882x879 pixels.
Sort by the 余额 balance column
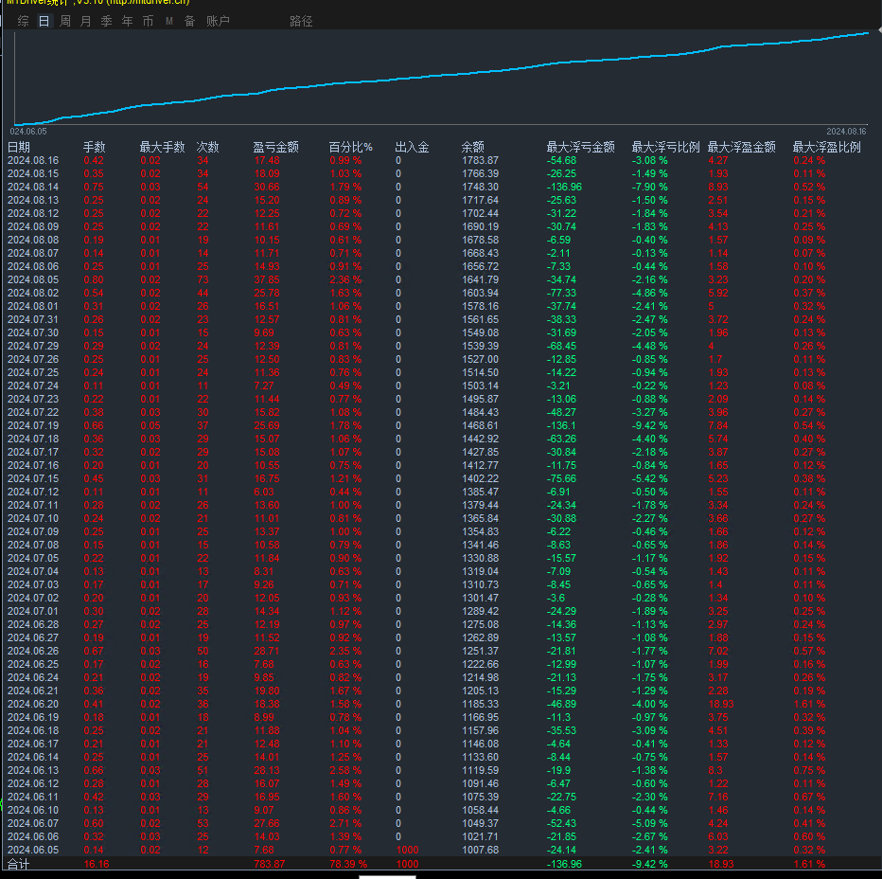473,147
